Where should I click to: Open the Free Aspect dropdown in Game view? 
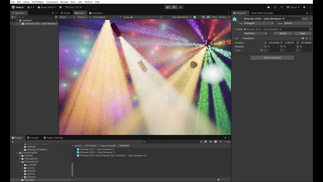(x=107, y=17)
